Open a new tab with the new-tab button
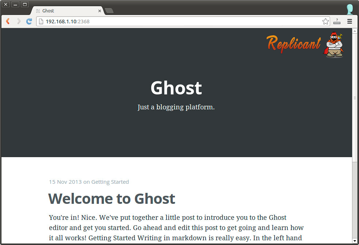The height and width of the screenshot is (245, 359). (x=109, y=11)
